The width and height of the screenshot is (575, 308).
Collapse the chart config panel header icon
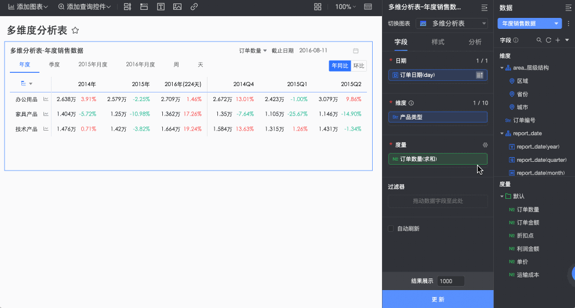coord(485,8)
